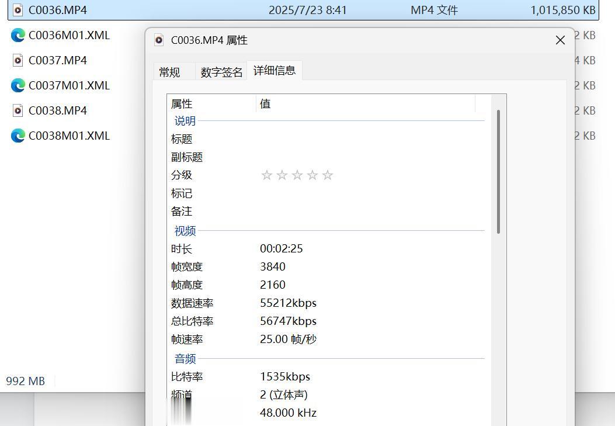615x426 pixels.
Task: Select file name C0037.MP4
Action: 58,60
